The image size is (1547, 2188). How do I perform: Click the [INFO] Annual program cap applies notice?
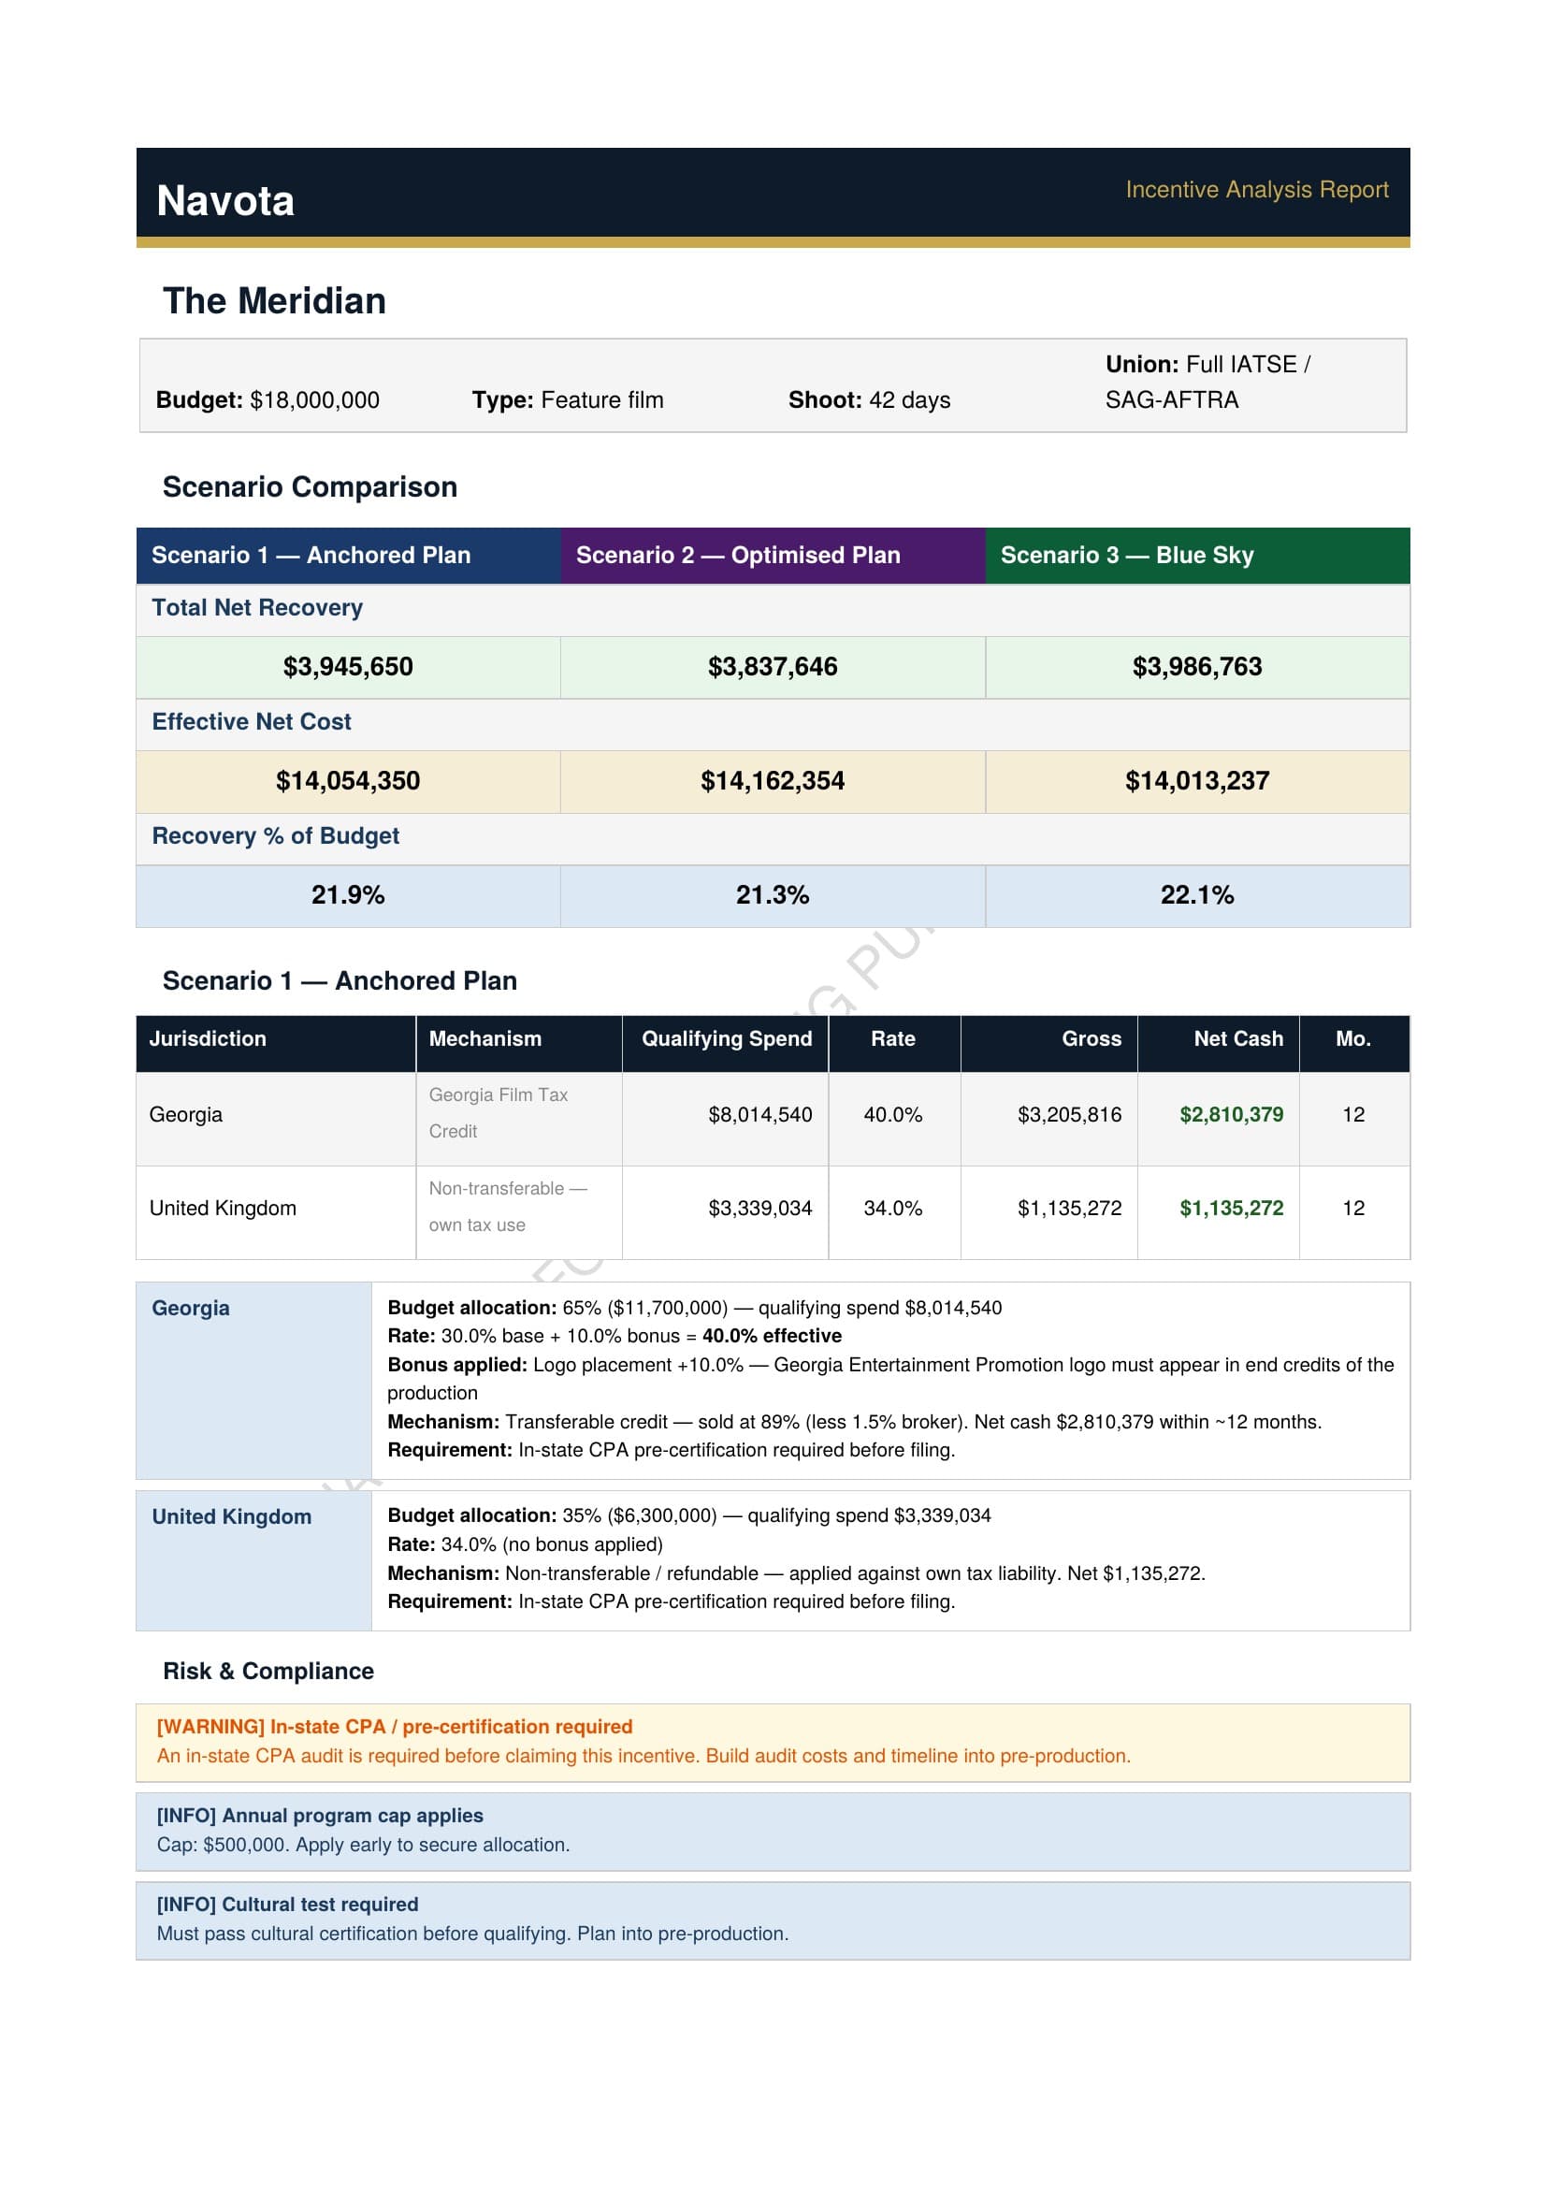tap(773, 1832)
